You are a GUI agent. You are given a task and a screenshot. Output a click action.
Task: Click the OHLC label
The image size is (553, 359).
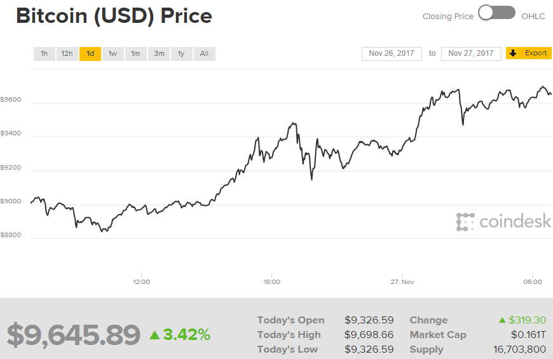(533, 17)
